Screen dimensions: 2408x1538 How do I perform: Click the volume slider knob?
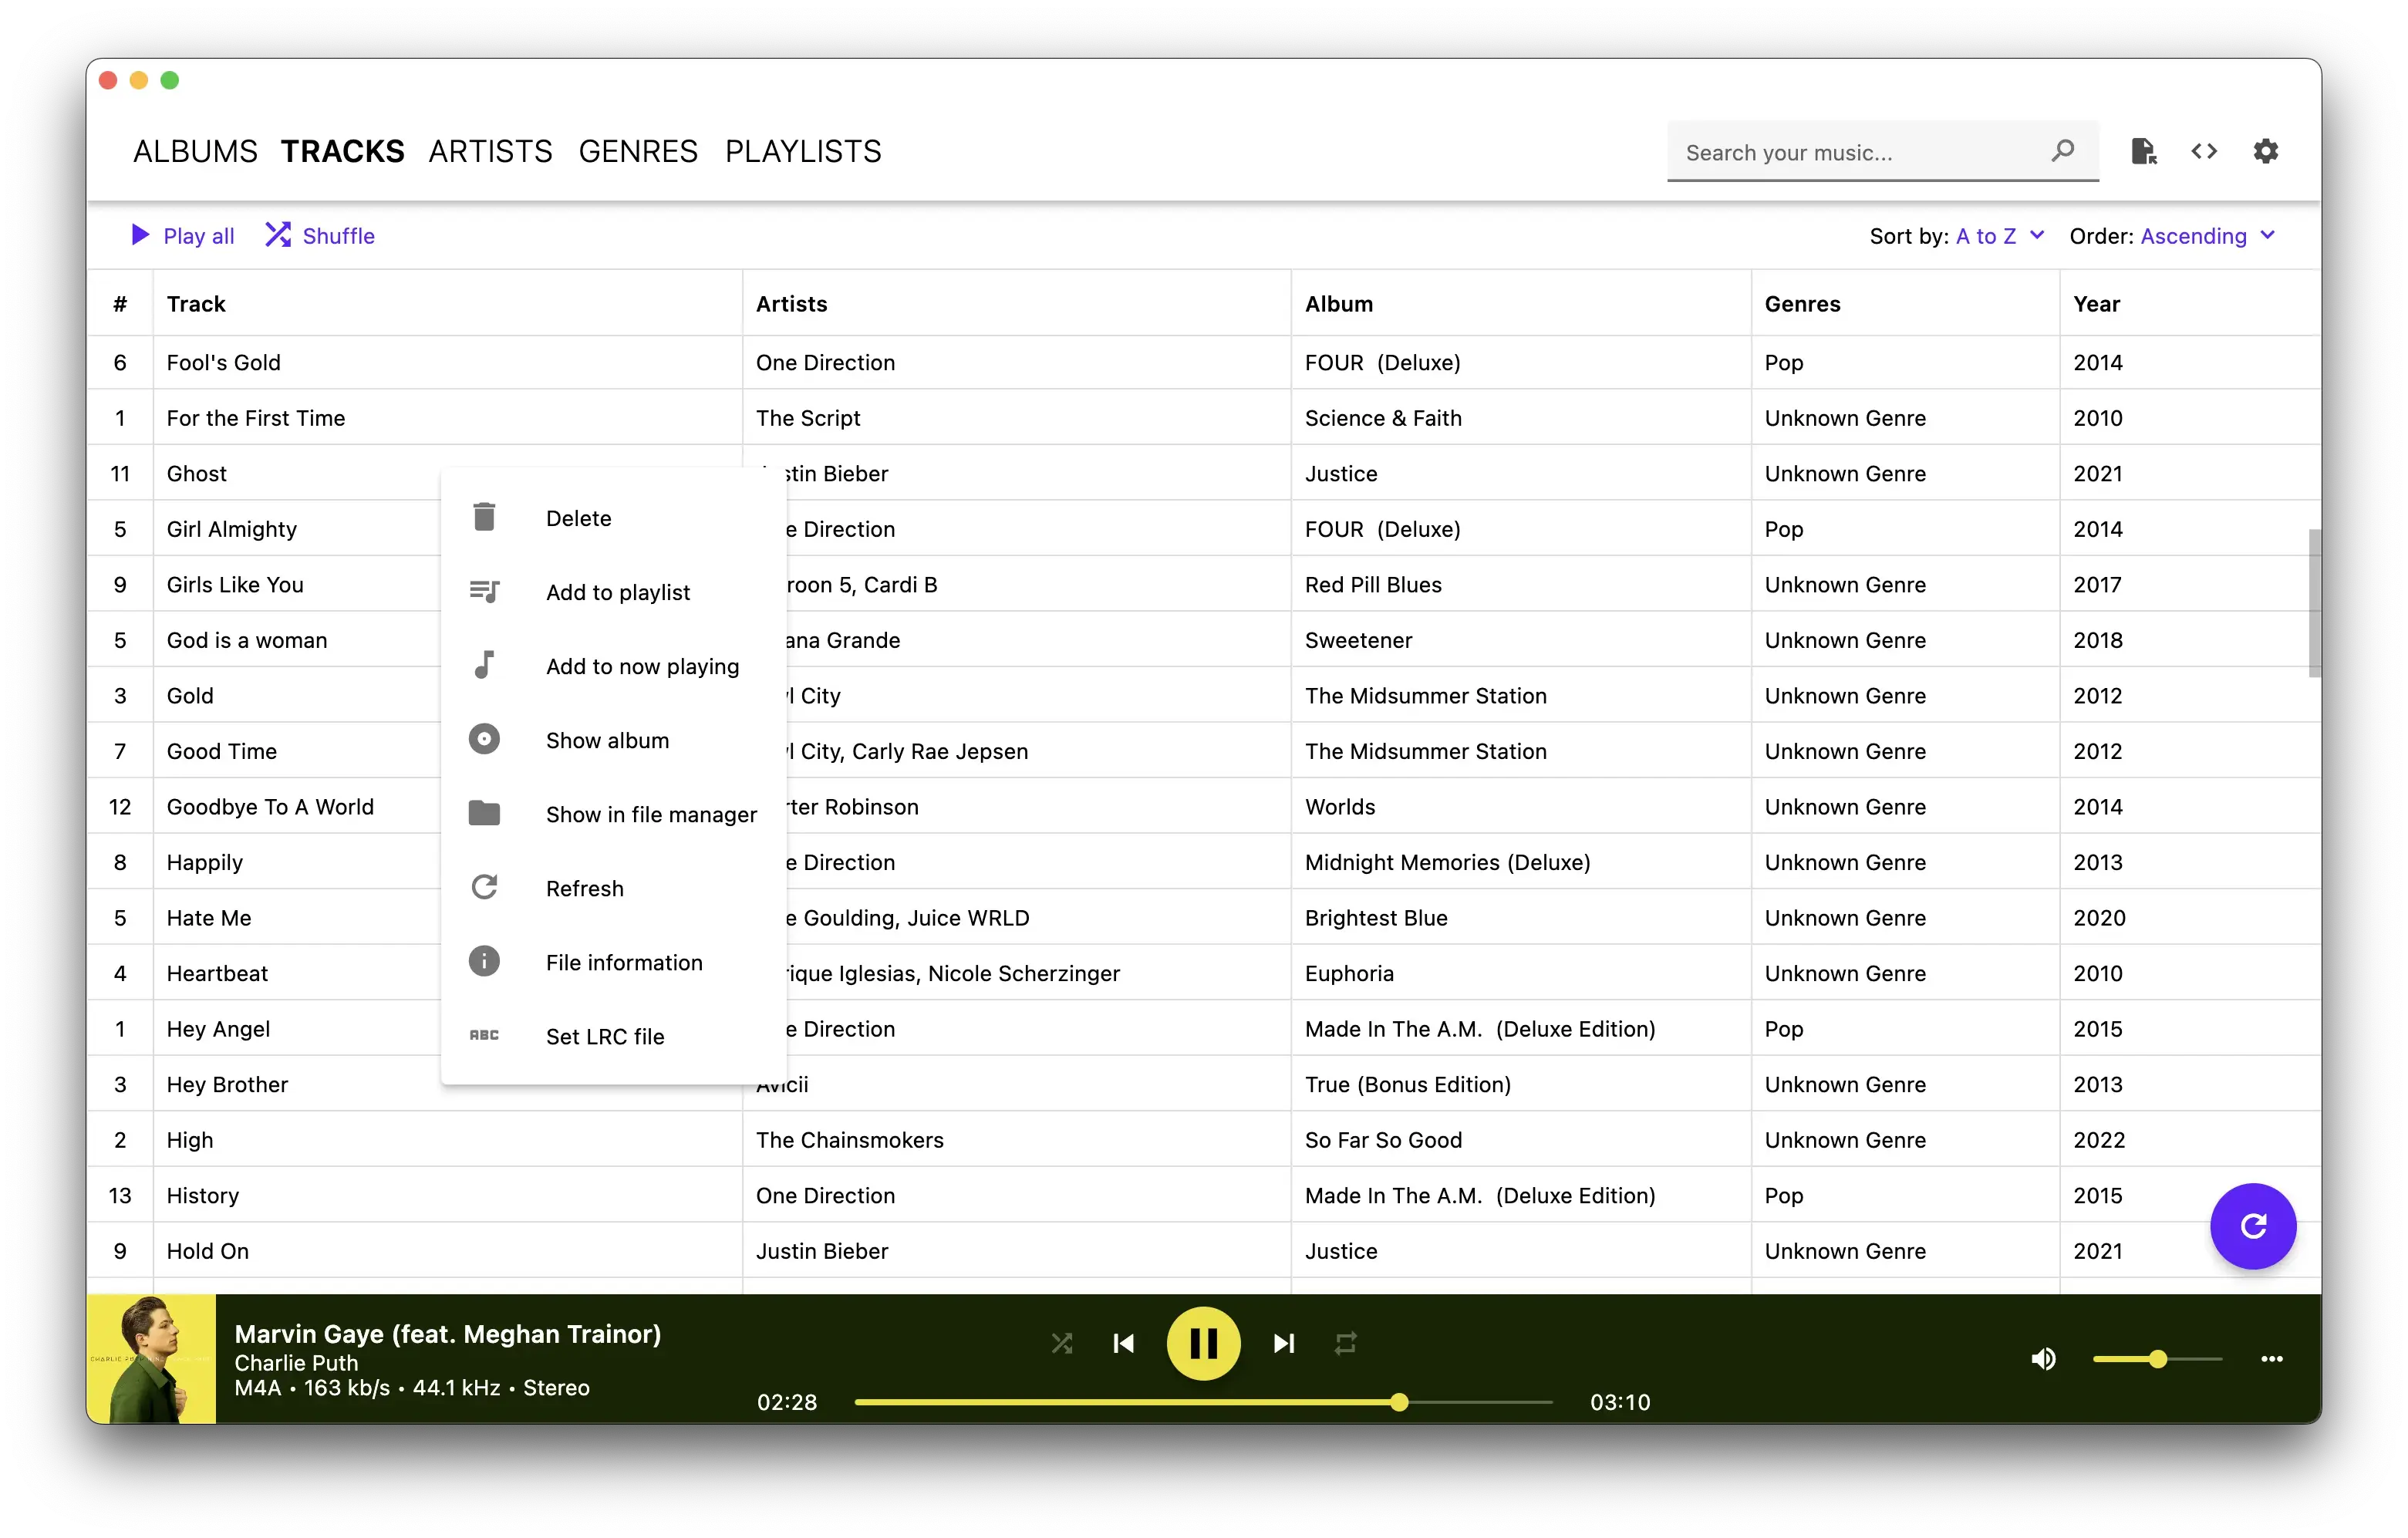[x=2157, y=1359]
